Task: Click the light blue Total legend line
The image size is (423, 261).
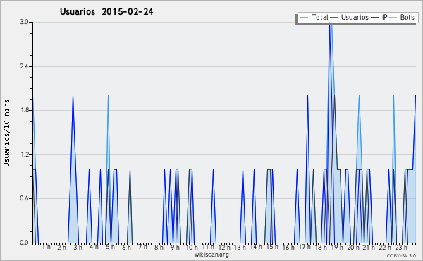Action: coord(304,18)
